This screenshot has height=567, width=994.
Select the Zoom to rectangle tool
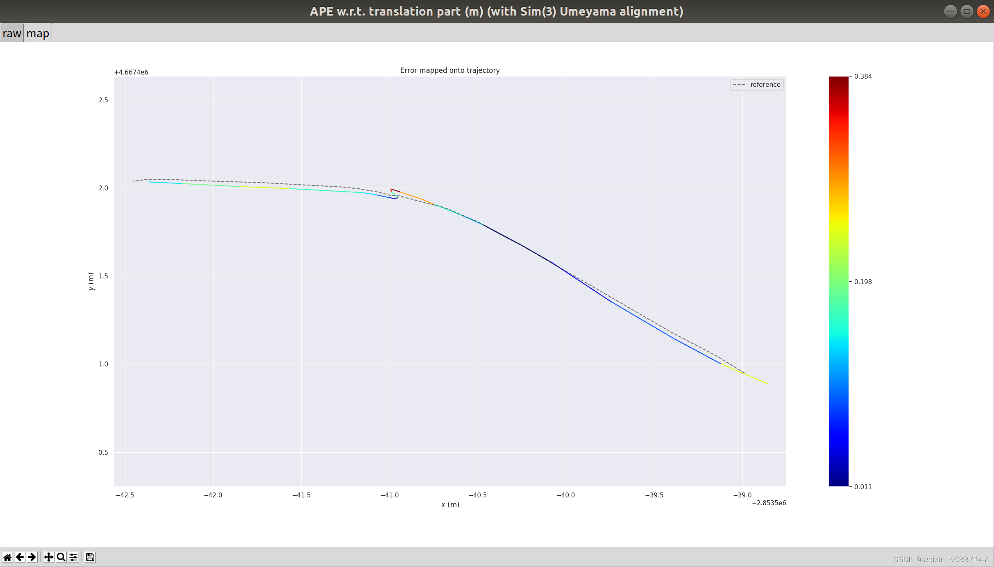[61, 557]
